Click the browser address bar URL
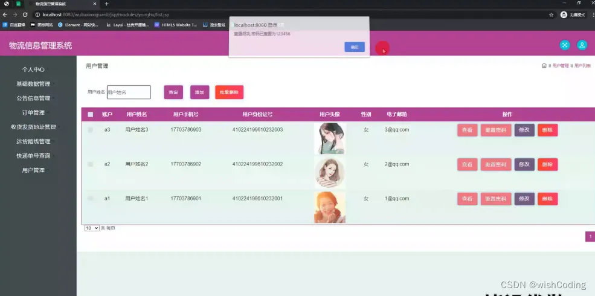The image size is (595, 296). point(106,14)
